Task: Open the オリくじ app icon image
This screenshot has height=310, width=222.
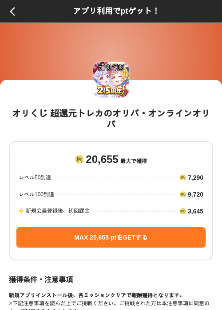Action: coord(111,80)
